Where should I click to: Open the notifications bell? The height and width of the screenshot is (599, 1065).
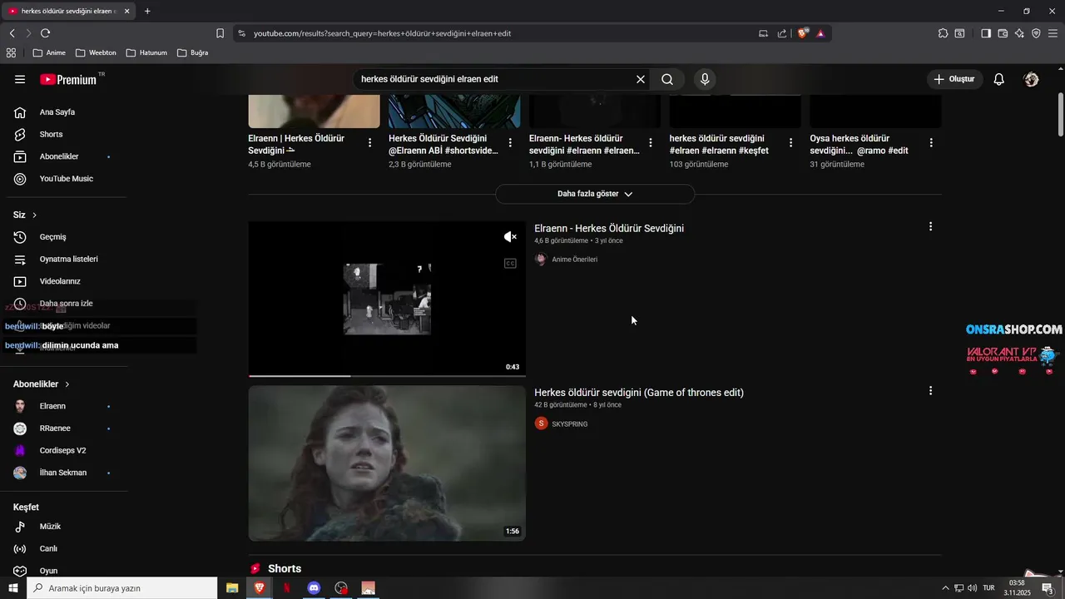999,79
